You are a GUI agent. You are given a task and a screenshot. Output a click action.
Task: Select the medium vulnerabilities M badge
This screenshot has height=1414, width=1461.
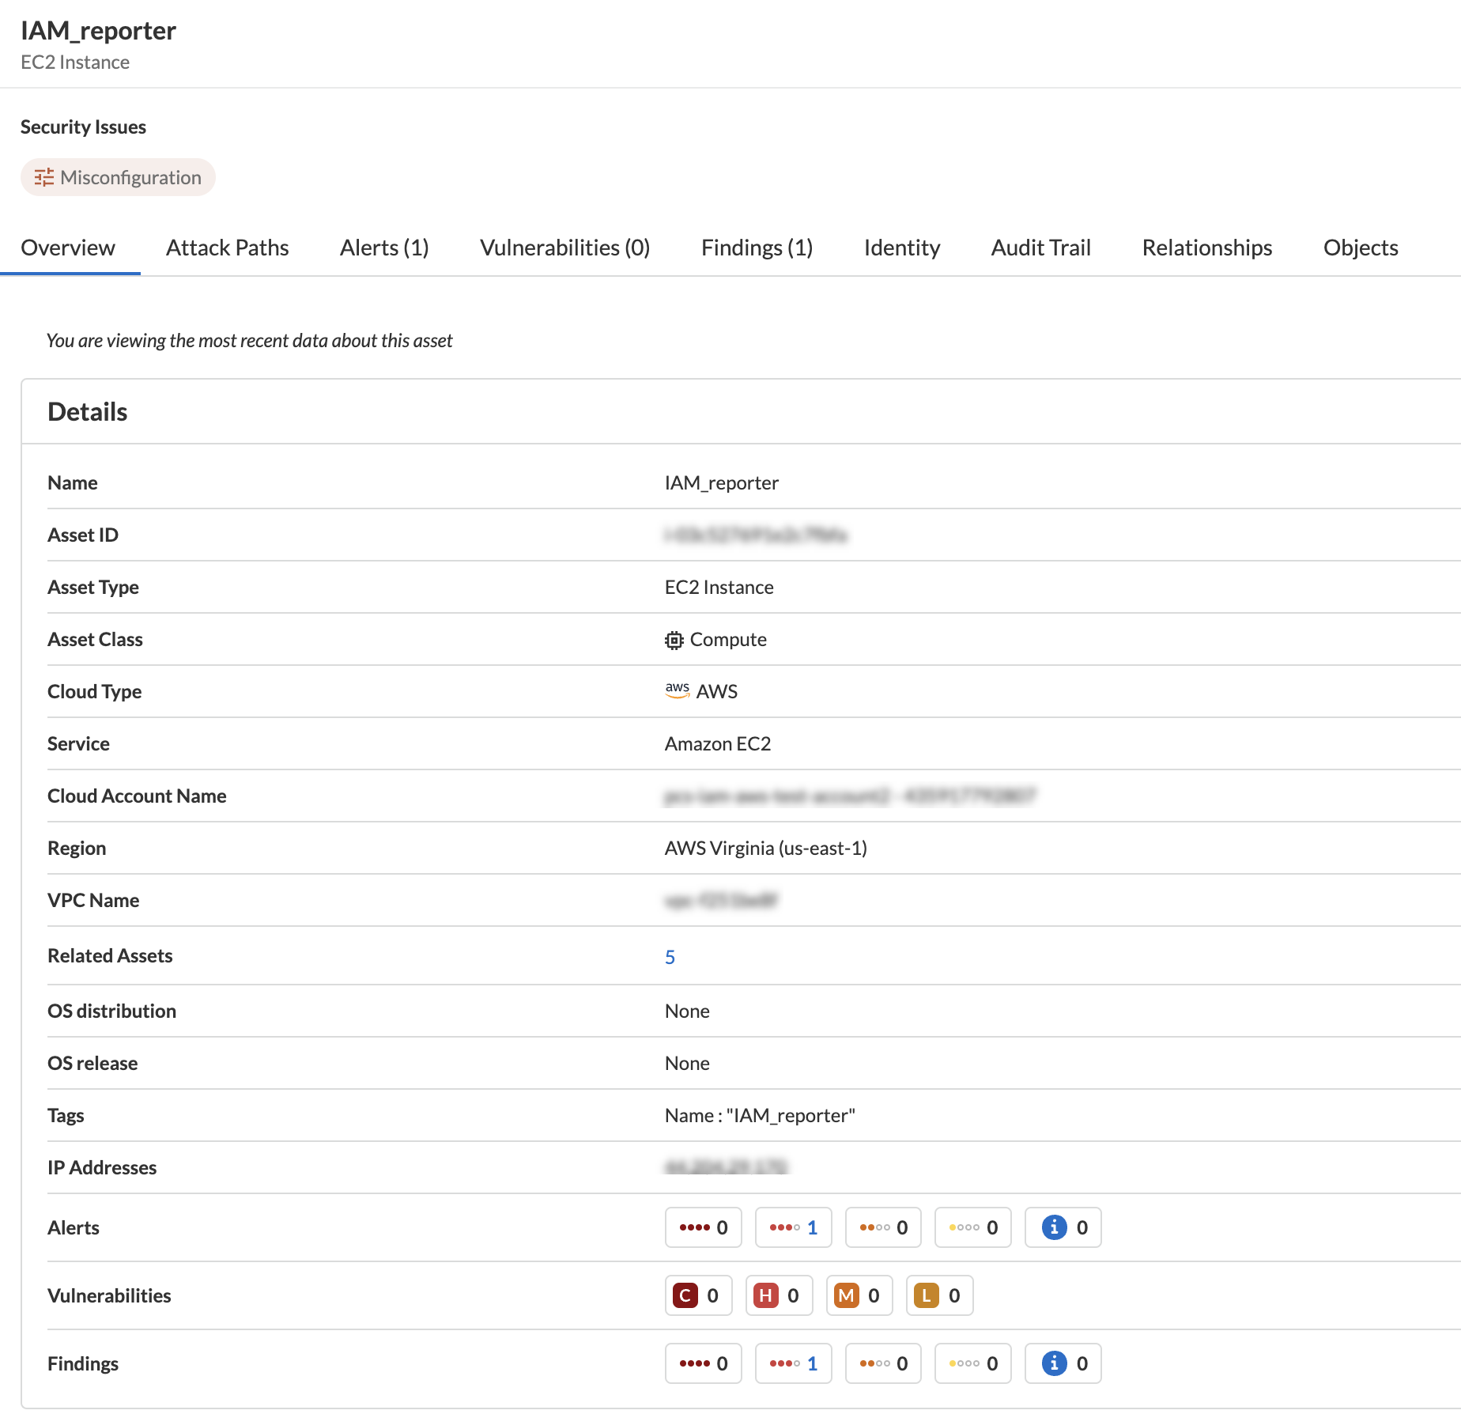847,1295
